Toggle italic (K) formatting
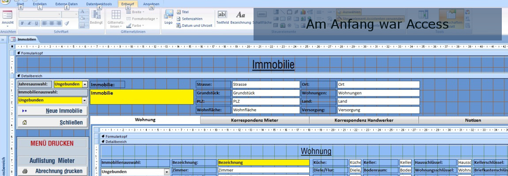 tap(29, 23)
